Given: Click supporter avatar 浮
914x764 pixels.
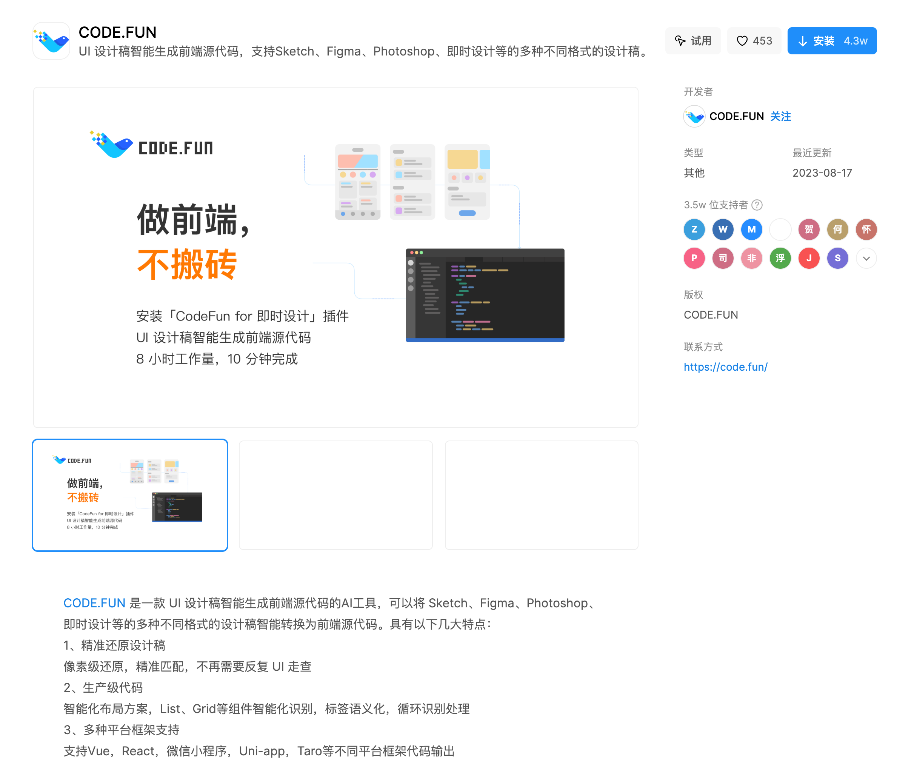Looking at the screenshot, I should [780, 258].
